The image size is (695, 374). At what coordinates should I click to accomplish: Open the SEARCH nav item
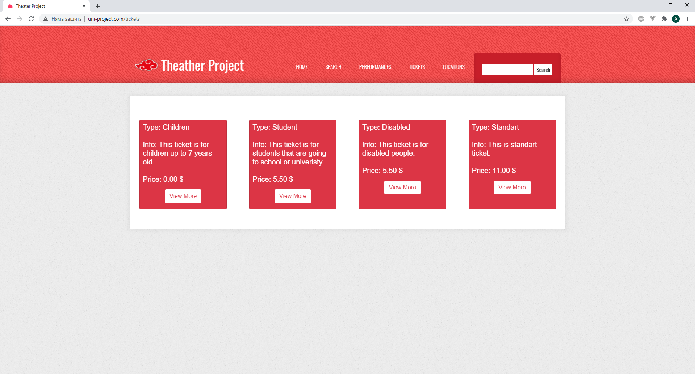[333, 67]
